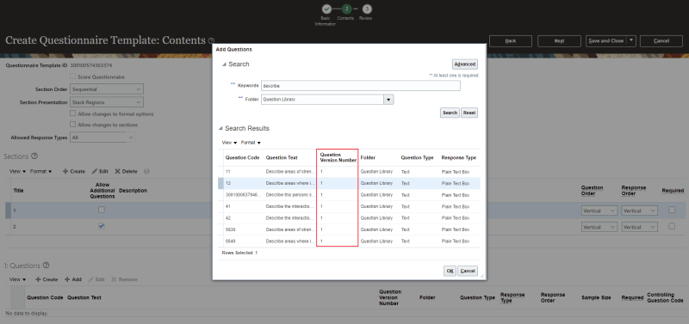
Task: Check Required box for section 2 row
Action: coord(672,226)
